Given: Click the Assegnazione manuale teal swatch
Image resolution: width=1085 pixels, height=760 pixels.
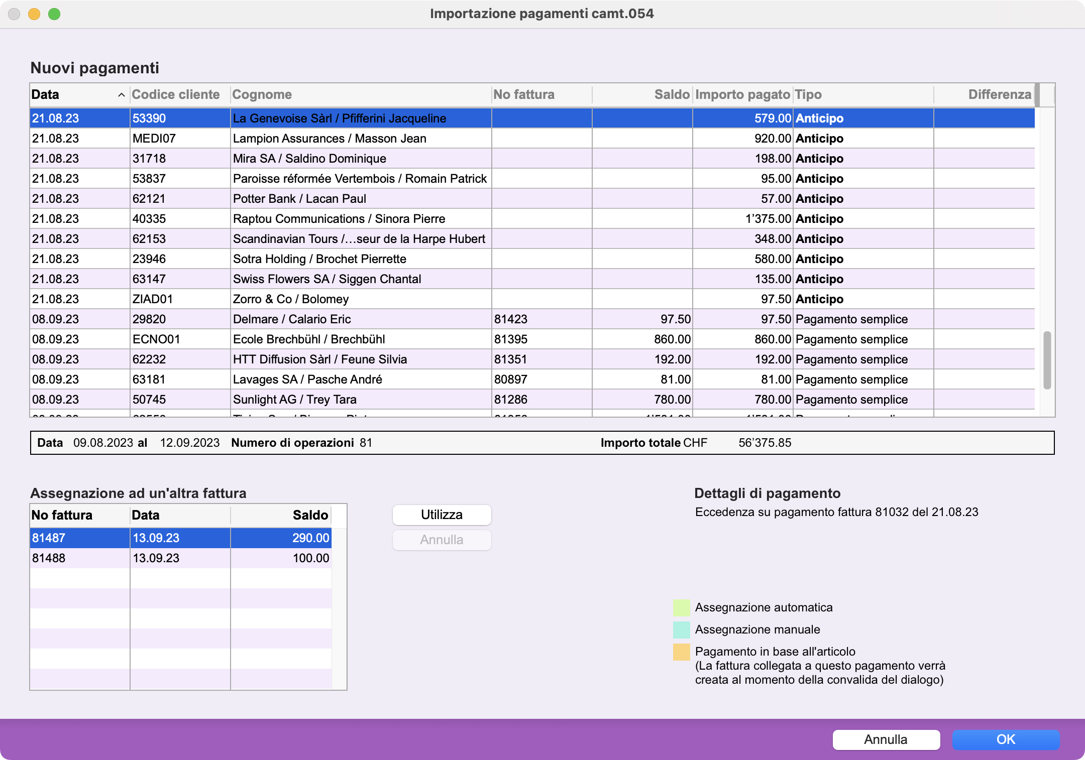Looking at the screenshot, I should (x=681, y=629).
